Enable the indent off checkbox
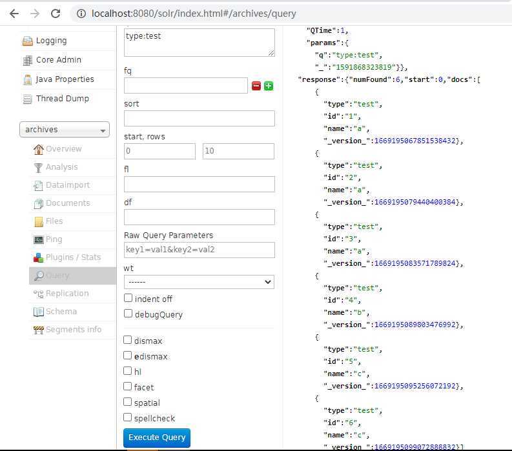 point(128,298)
